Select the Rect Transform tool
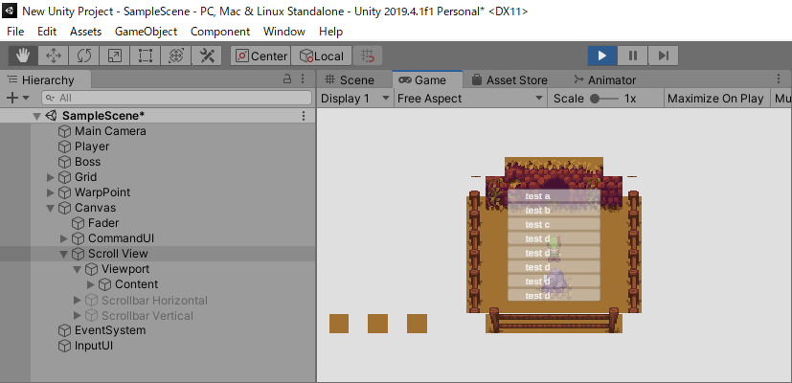The height and width of the screenshot is (383, 792). tap(146, 56)
